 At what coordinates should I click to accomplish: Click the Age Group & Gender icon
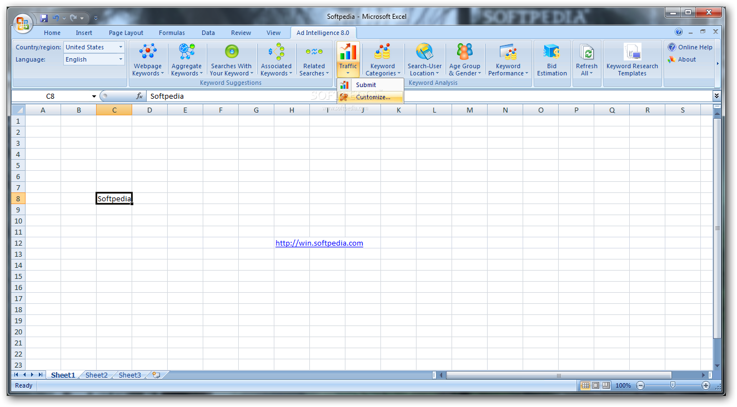coord(465,52)
